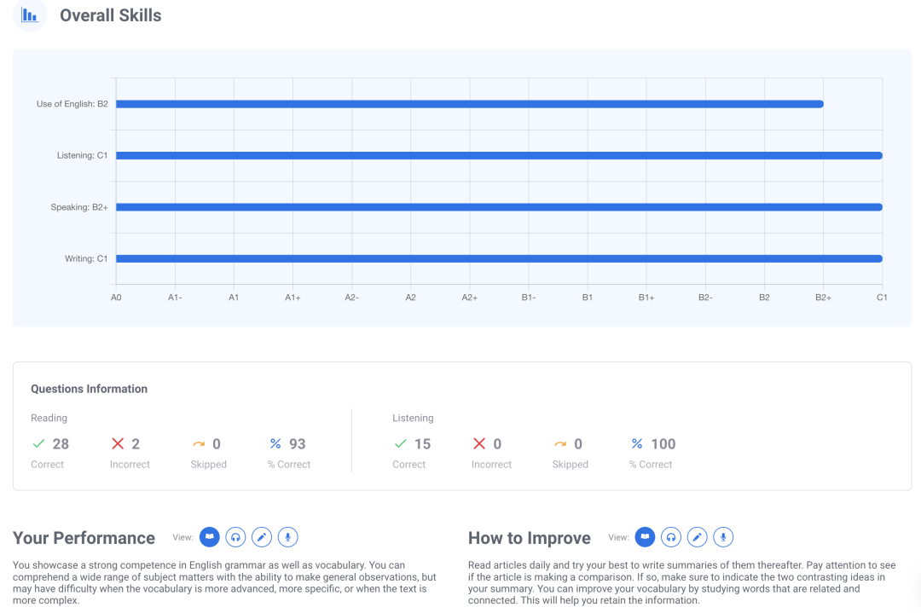
Task: Click the Overall Skills bar chart icon
Action: pyautogui.click(x=30, y=15)
